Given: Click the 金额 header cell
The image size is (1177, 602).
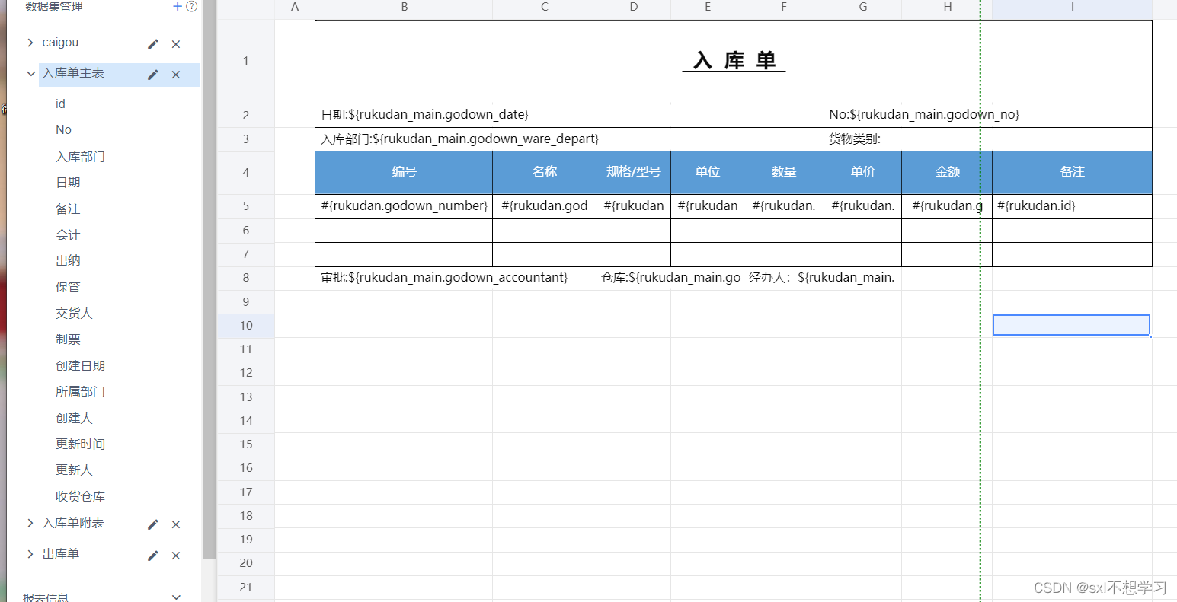Looking at the screenshot, I should [947, 172].
